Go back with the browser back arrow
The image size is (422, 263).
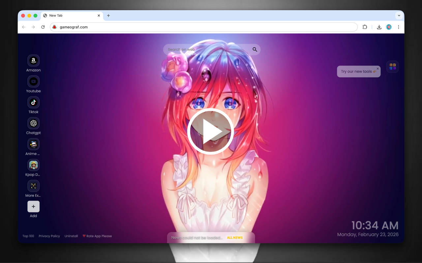click(24, 27)
